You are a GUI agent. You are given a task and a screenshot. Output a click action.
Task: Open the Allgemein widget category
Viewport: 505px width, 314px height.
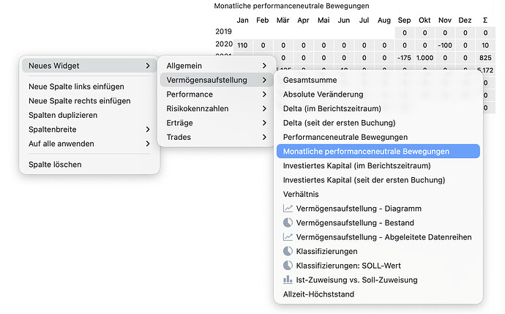[x=216, y=66]
